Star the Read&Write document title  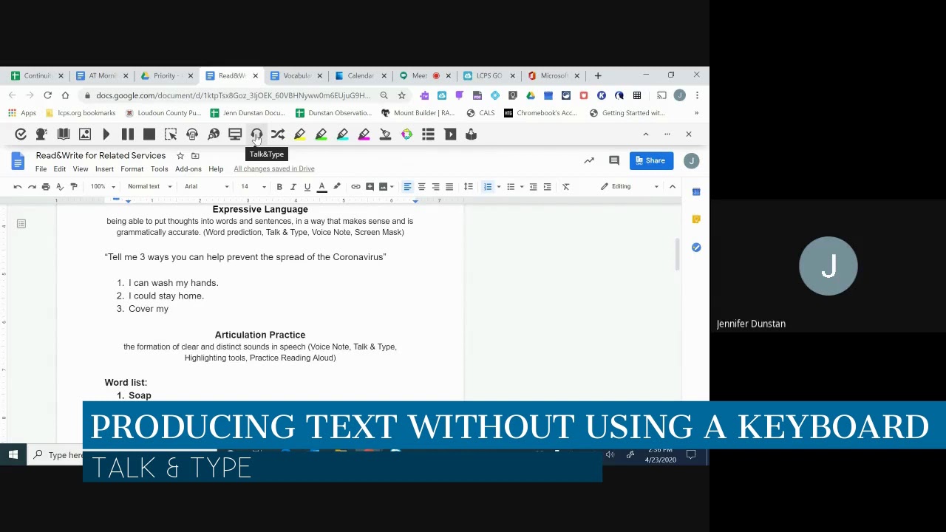coord(180,156)
